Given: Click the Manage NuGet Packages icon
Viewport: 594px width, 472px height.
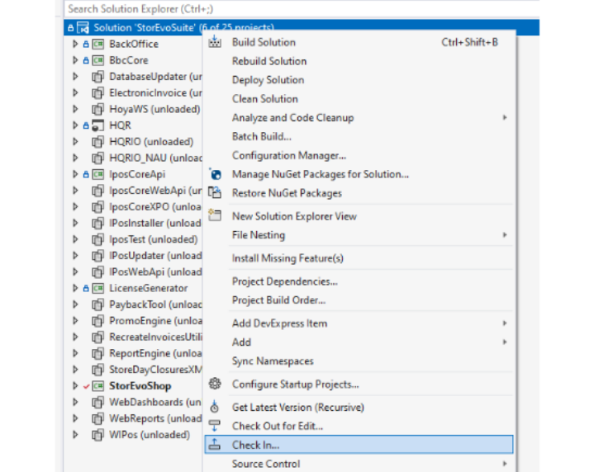Looking at the screenshot, I should 215,174.
